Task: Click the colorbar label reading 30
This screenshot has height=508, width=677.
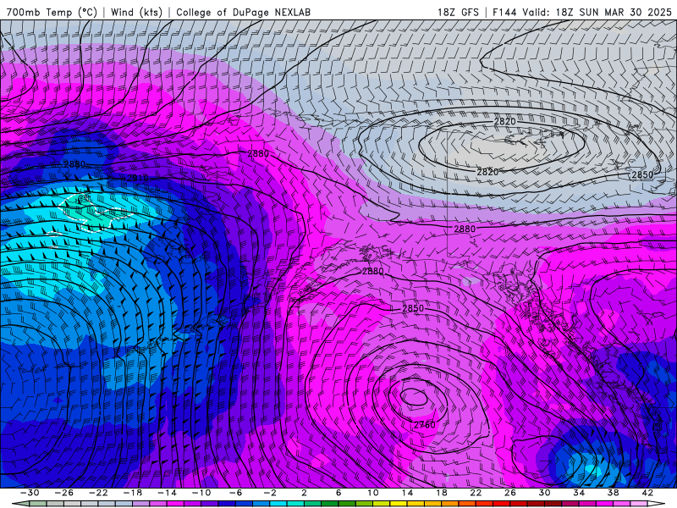Action: click(x=544, y=493)
